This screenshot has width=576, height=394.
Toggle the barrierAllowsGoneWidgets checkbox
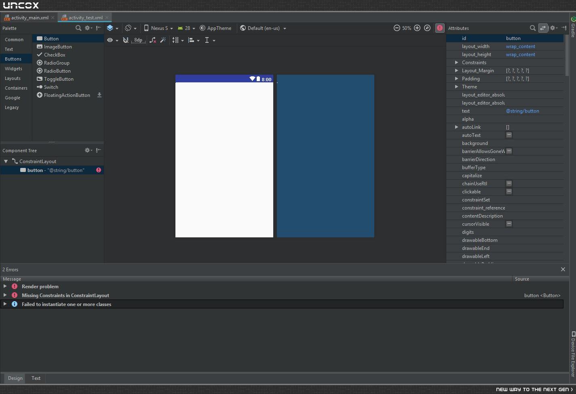point(509,151)
